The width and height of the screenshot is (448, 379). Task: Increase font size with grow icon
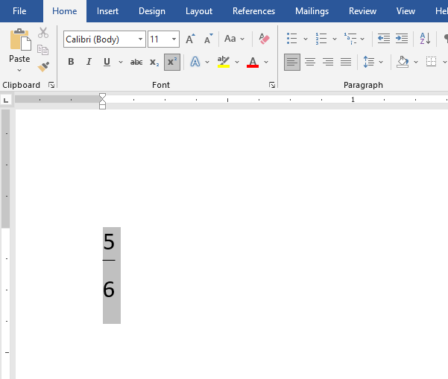tap(191, 39)
